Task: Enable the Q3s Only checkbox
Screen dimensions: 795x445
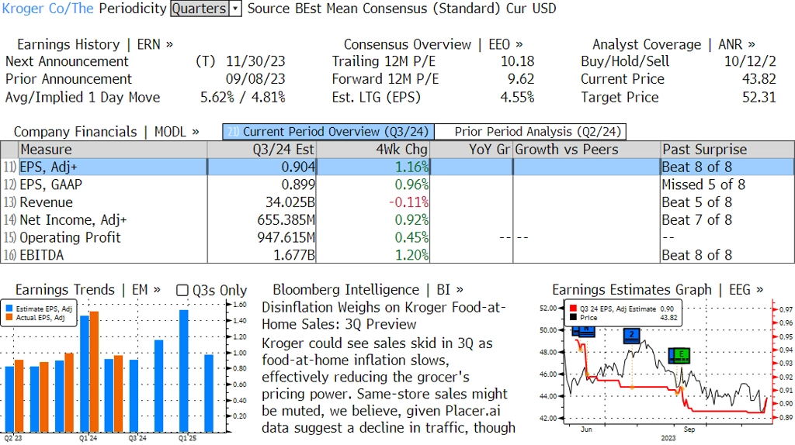Action: (182, 290)
